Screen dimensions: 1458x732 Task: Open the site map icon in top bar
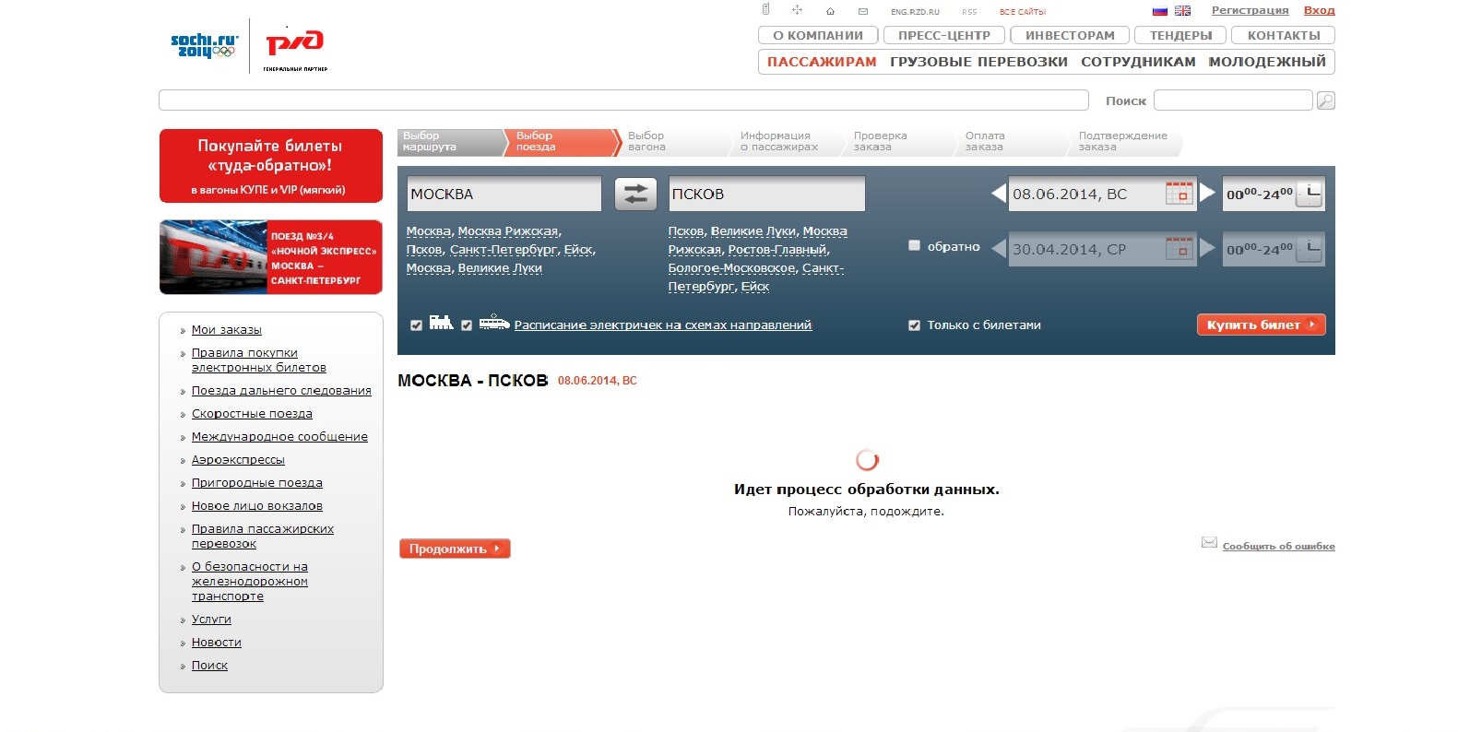click(797, 10)
